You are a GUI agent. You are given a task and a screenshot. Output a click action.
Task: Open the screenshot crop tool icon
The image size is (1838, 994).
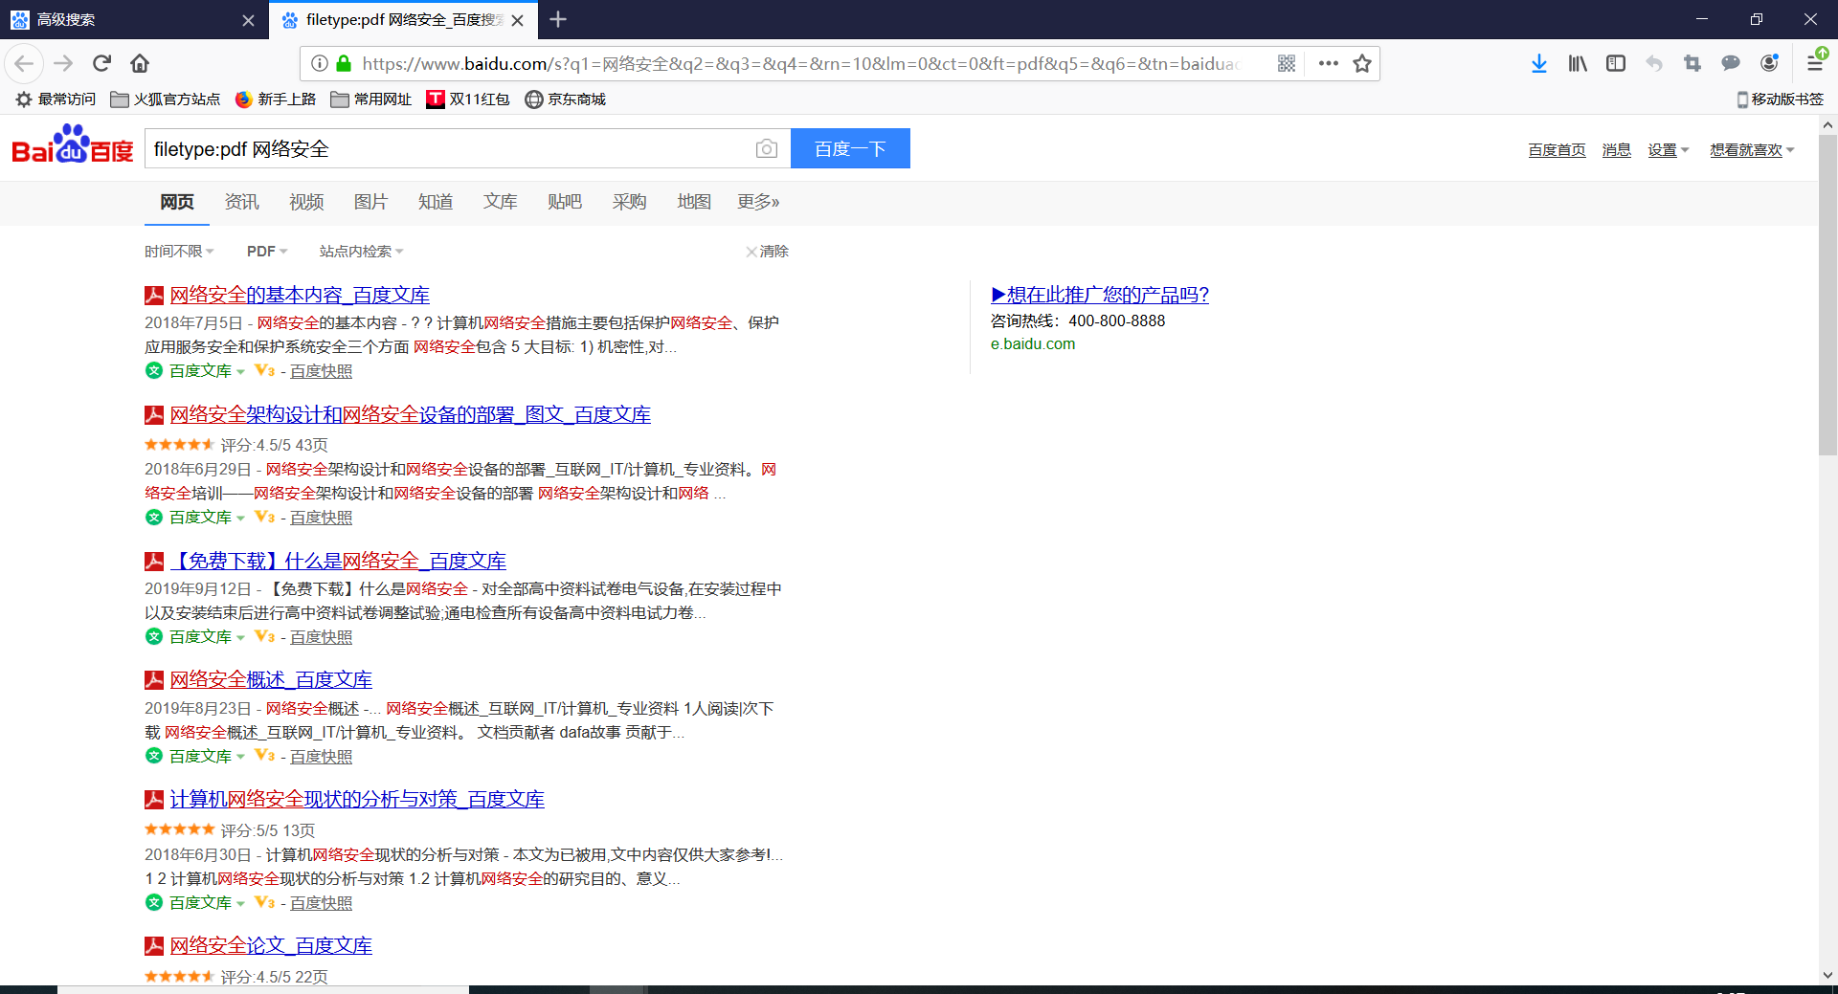(x=1692, y=64)
